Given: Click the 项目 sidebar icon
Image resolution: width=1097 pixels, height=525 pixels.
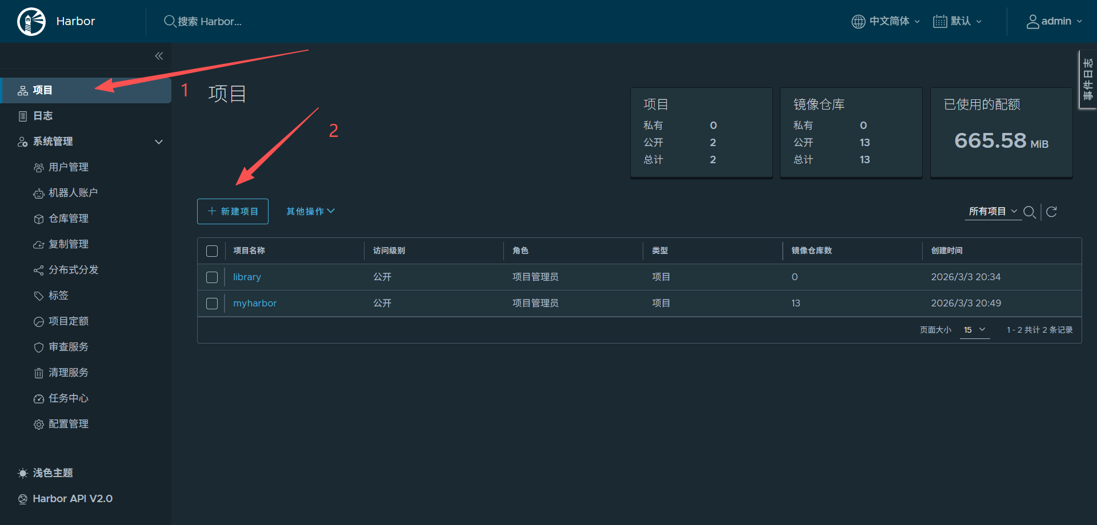Looking at the screenshot, I should [x=23, y=90].
